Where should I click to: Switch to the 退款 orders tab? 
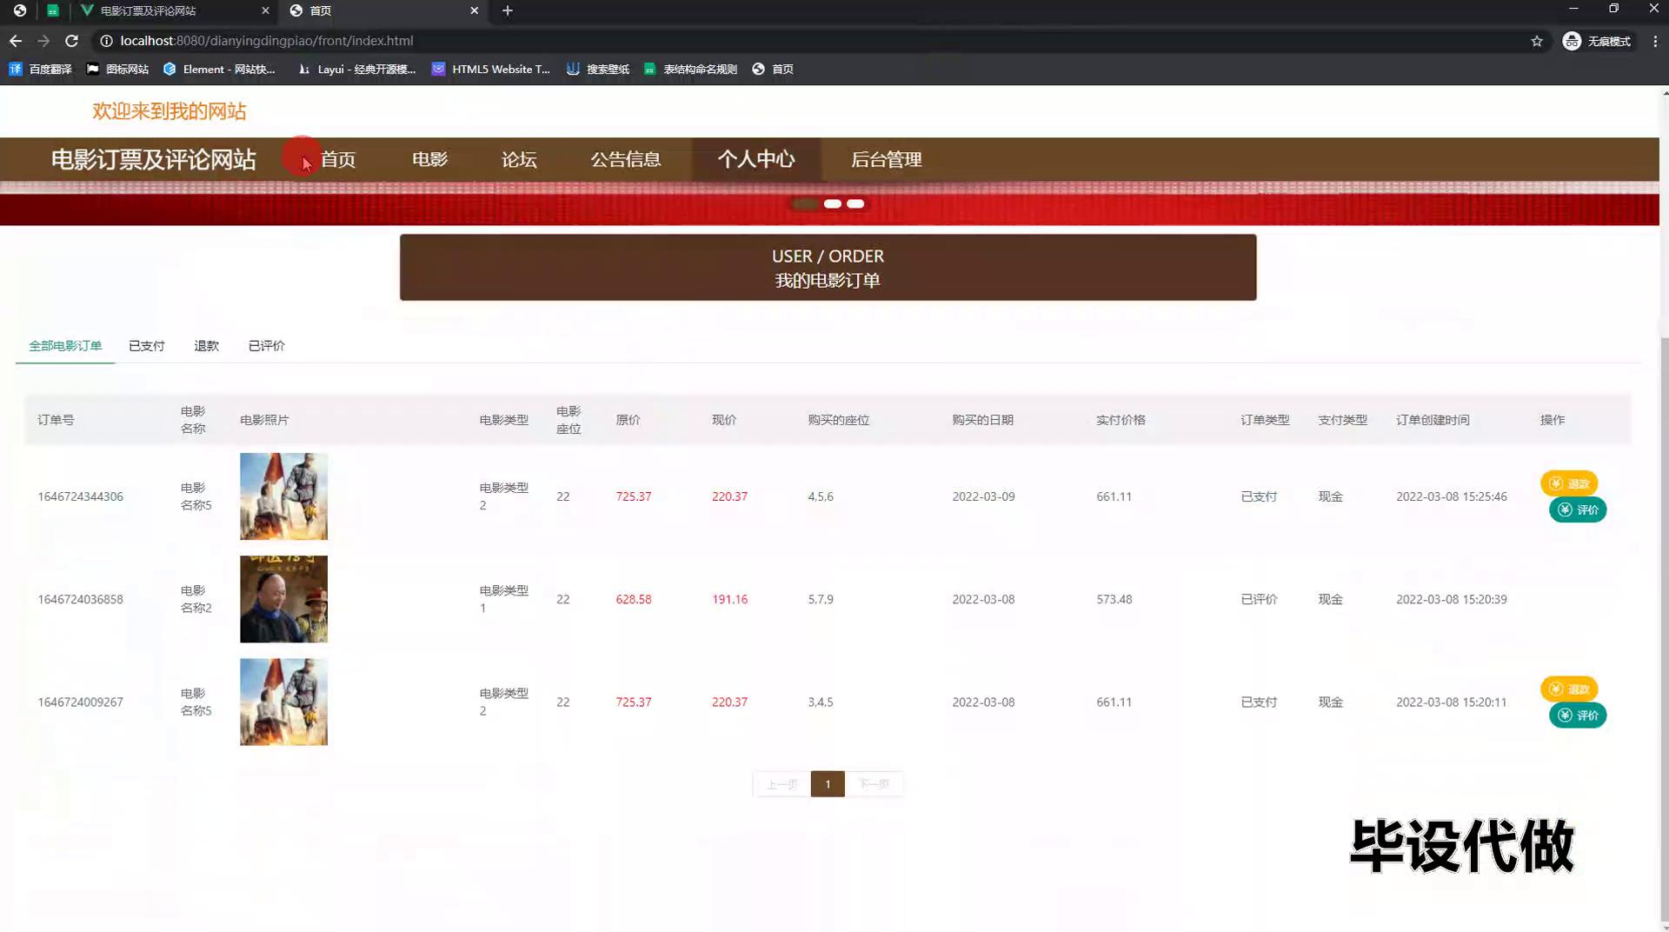click(x=206, y=346)
